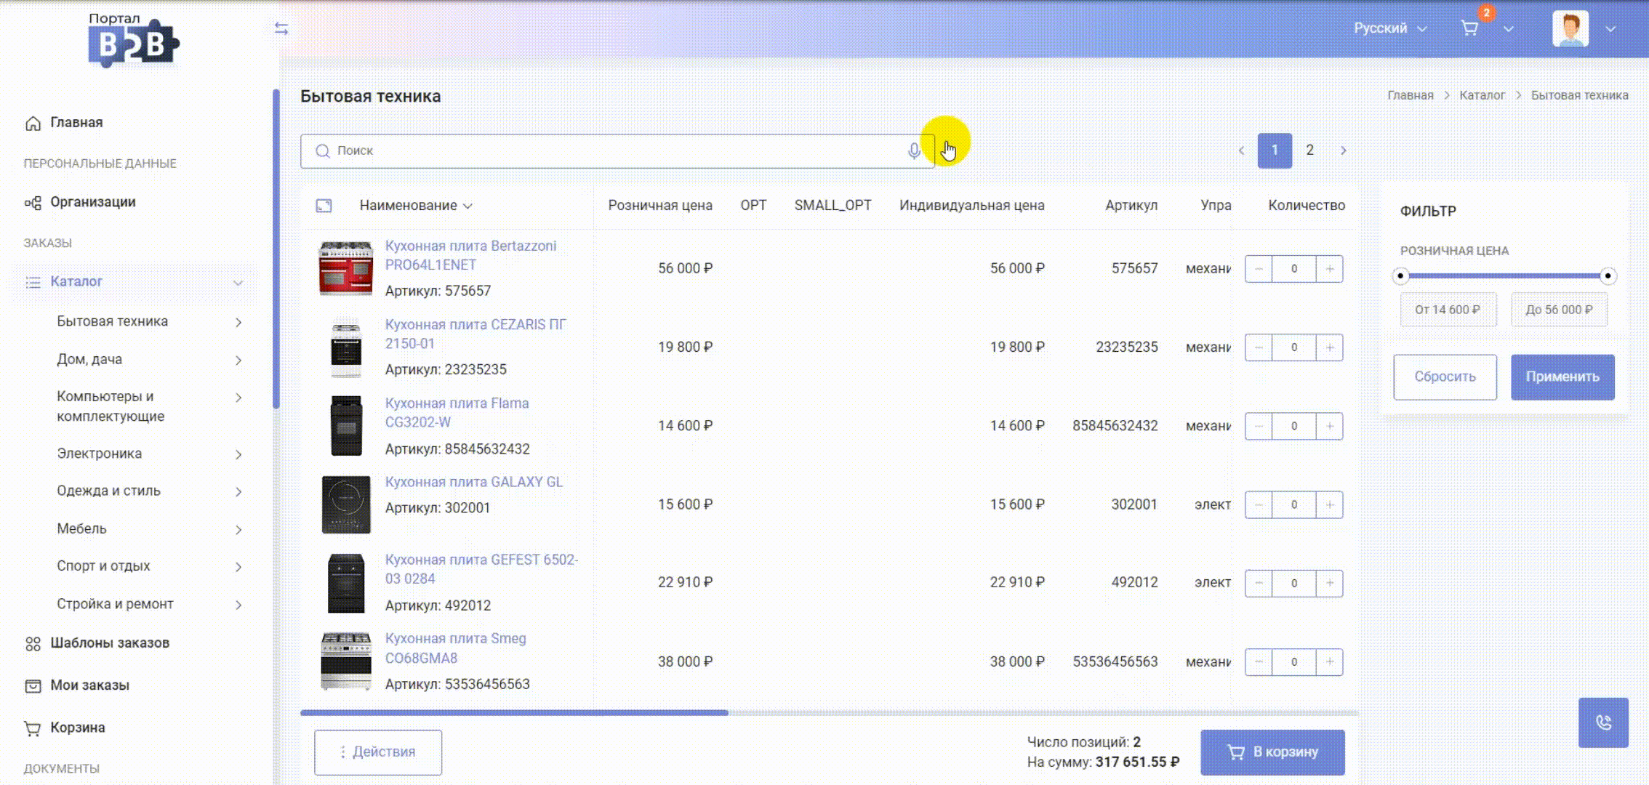Click the Главная breadcrumb link

click(x=1411, y=95)
